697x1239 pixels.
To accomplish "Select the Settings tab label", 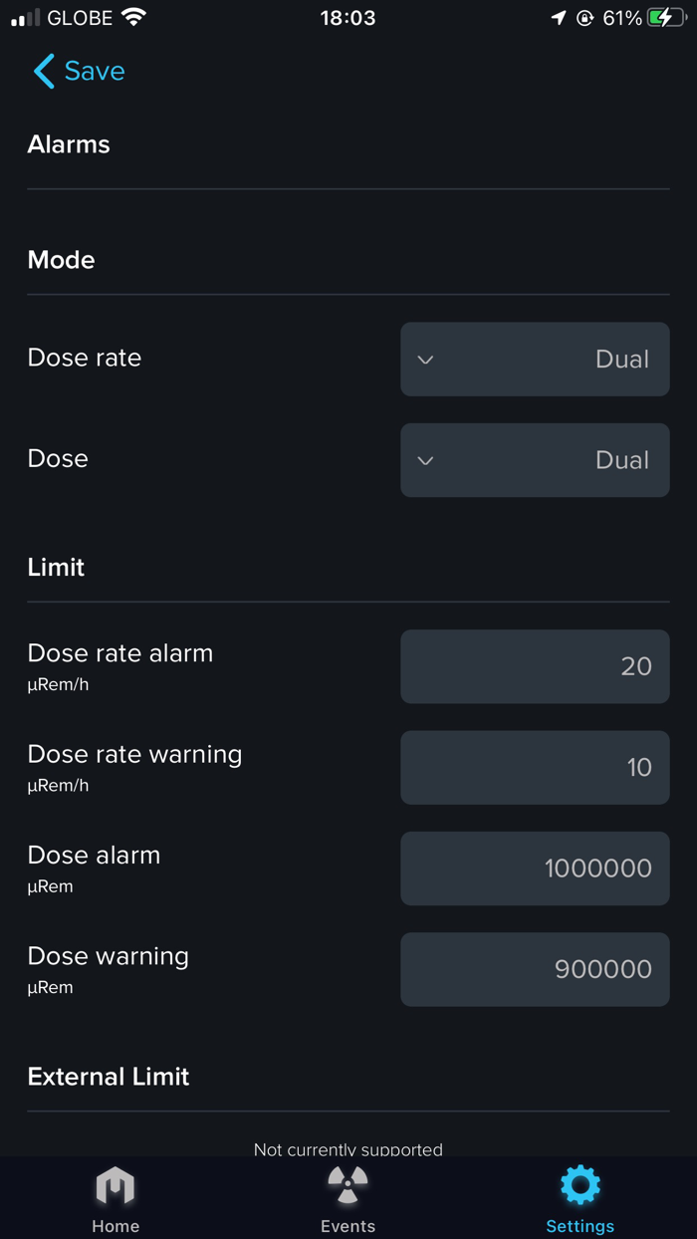I will pos(580,1226).
